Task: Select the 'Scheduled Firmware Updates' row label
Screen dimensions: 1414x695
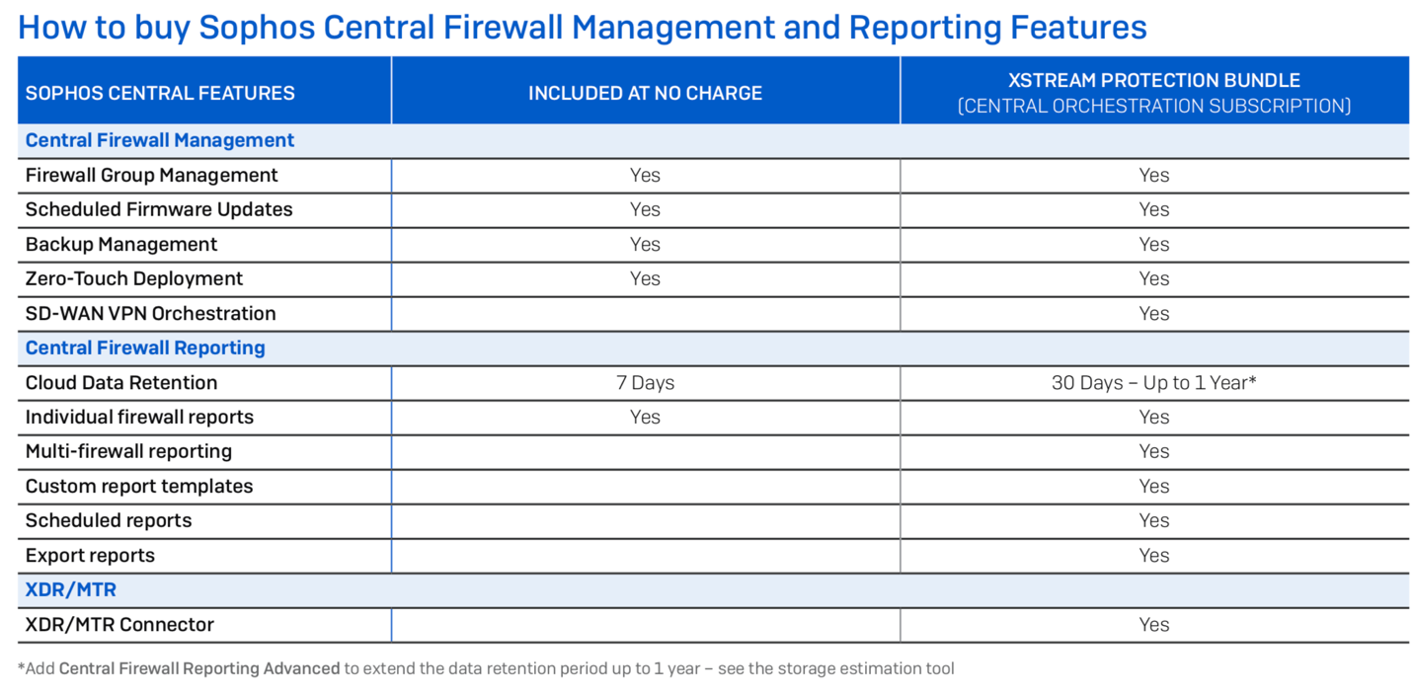Action: pyautogui.click(x=159, y=209)
